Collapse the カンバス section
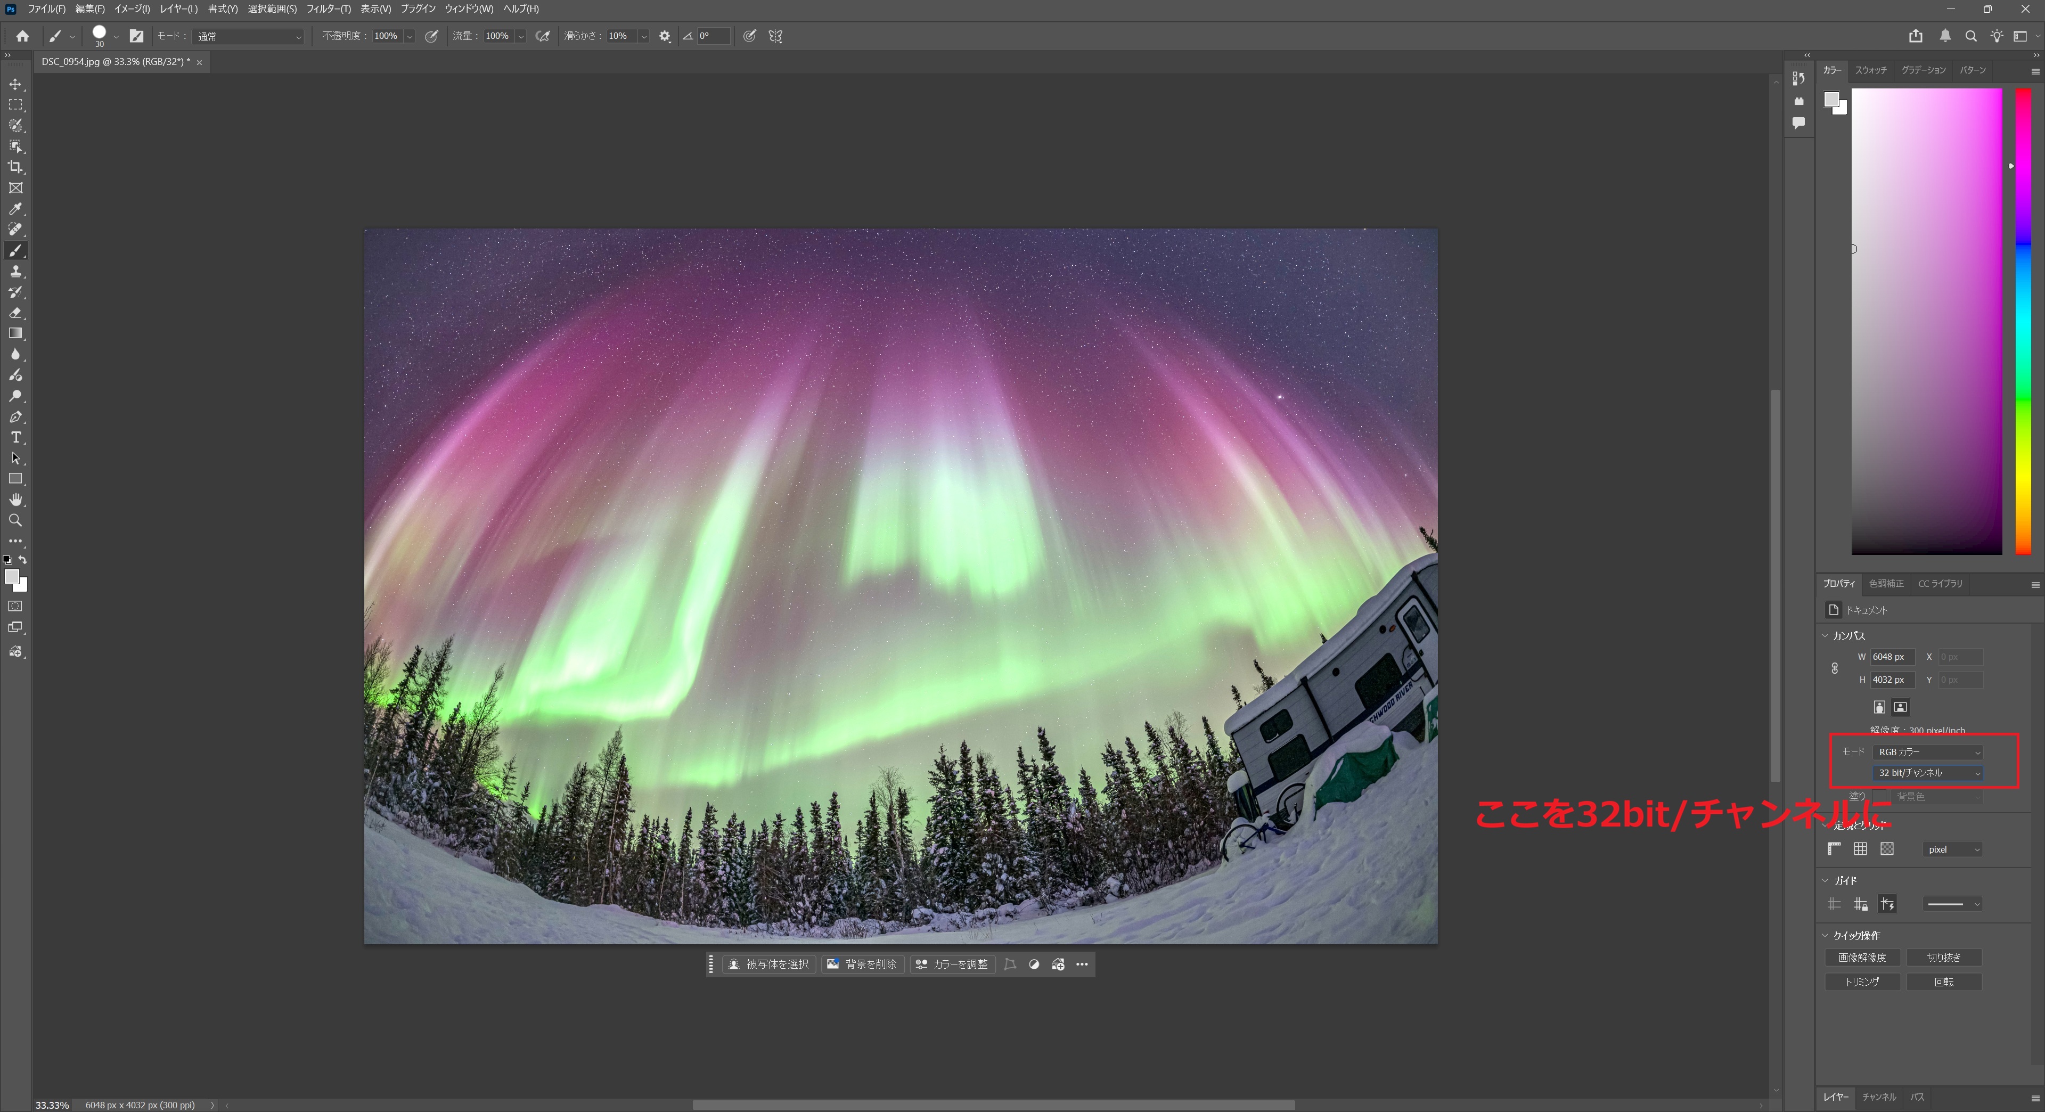 click(x=1825, y=636)
